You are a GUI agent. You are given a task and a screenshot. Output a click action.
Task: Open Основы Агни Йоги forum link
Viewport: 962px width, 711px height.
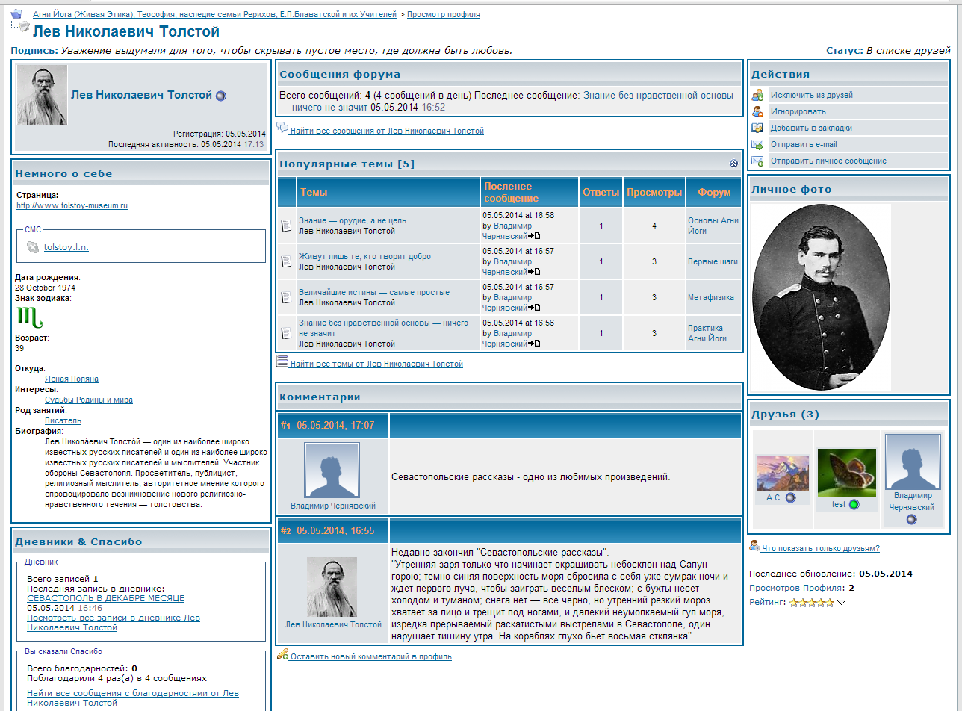713,226
